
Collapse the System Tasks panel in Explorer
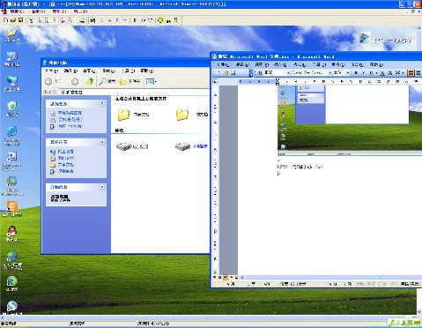(102, 103)
